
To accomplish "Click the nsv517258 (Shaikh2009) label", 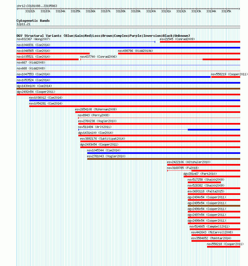I will pyautogui.click(x=206, y=180).
